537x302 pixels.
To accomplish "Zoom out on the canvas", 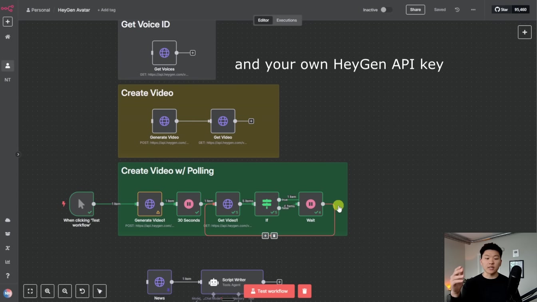I will (x=65, y=291).
